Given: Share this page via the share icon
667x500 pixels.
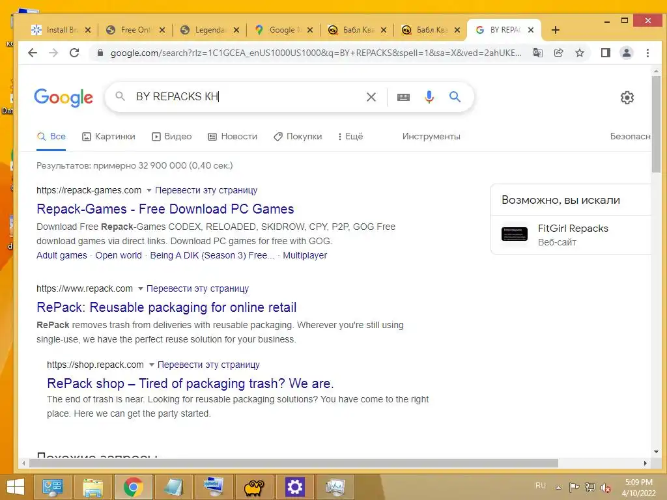Looking at the screenshot, I should [x=558, y=53].
